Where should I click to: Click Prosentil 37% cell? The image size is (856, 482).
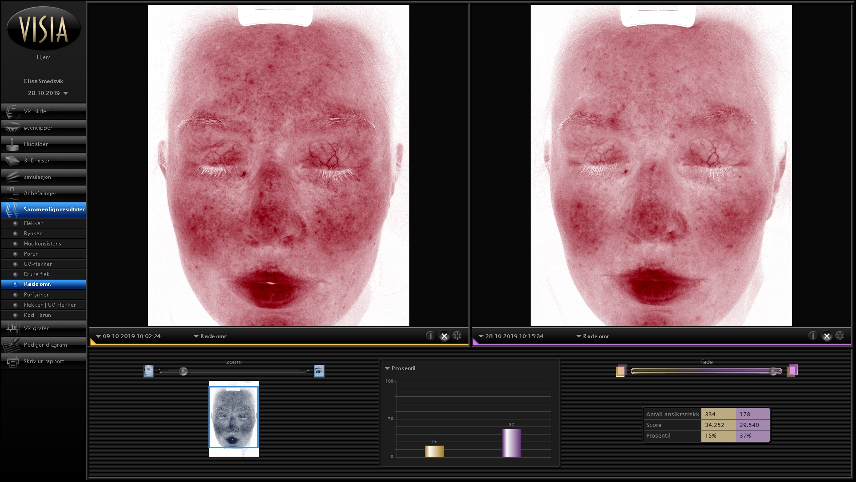click(753, 436)
